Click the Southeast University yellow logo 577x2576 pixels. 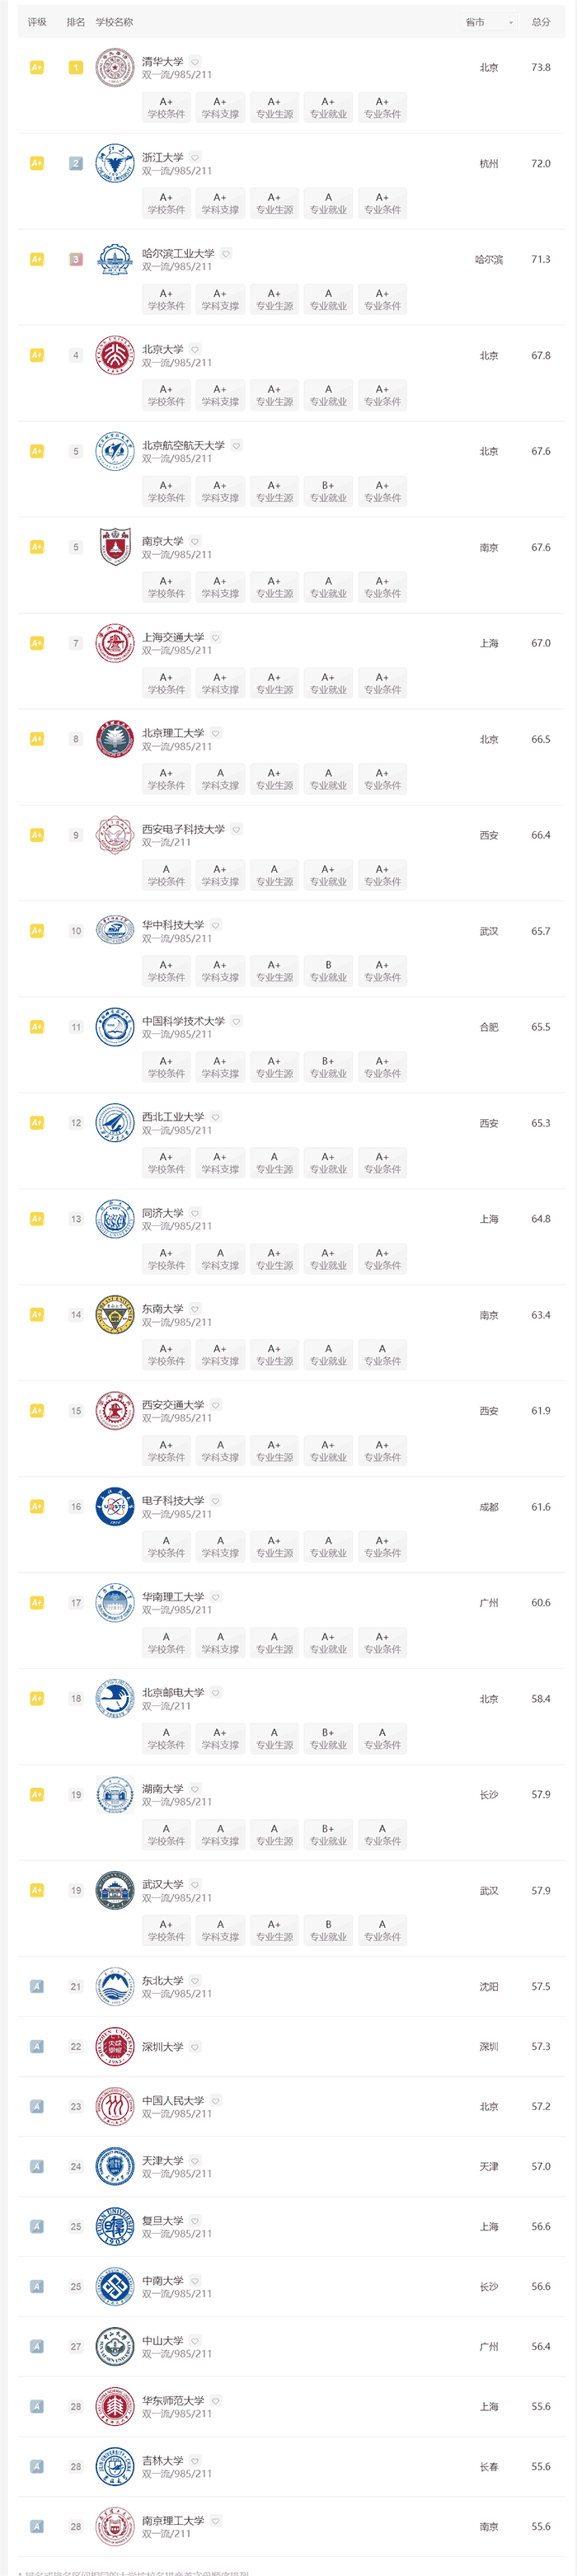[114, 1315]
